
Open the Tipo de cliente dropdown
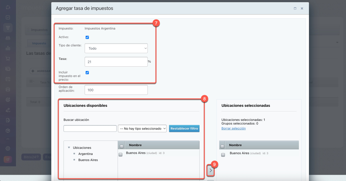click(116, 49)
